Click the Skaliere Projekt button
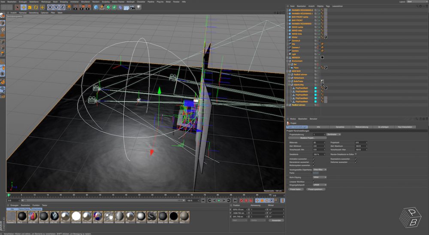The width and height of the screenshot is (429, 235). (x=307, y=138)
